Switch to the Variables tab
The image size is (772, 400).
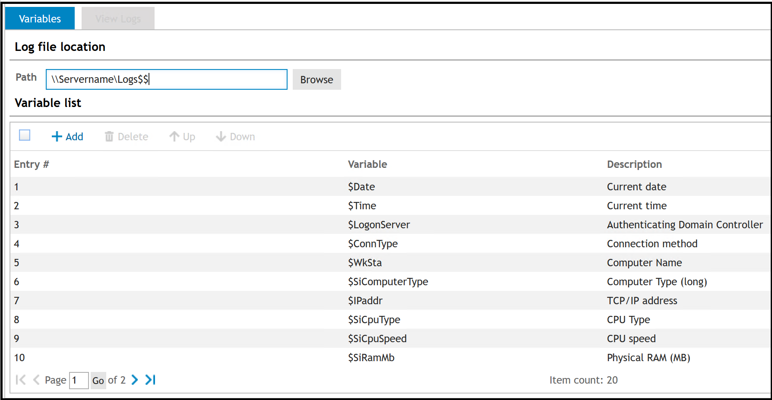(40, 19)
